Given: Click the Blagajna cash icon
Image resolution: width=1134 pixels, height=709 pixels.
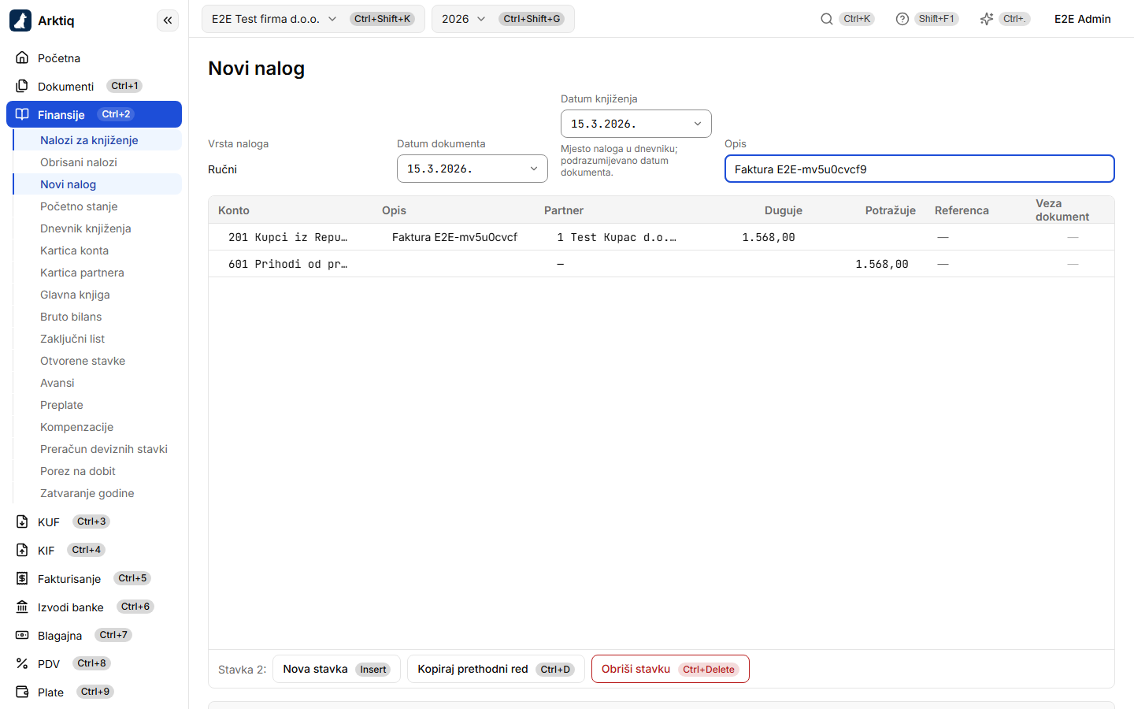Looking at the screenshot, I should point(22,635).
